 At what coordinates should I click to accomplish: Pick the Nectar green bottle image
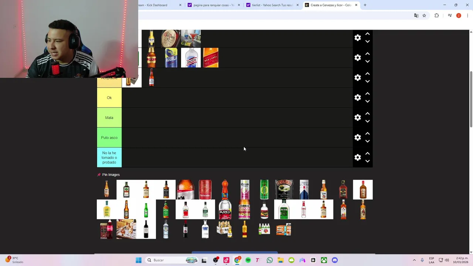tap(284, 209)
